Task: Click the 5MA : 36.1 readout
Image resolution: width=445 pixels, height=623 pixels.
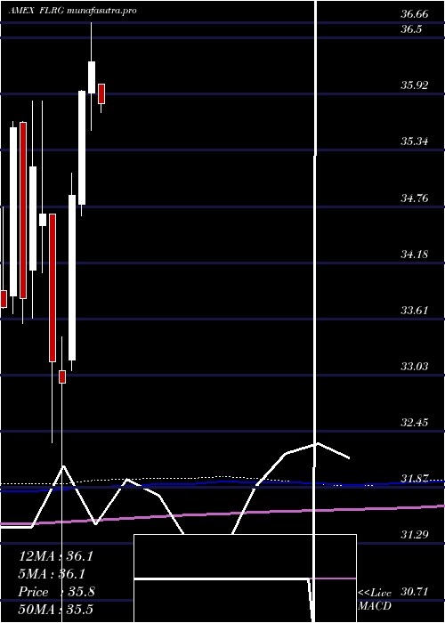Action: 53,574
